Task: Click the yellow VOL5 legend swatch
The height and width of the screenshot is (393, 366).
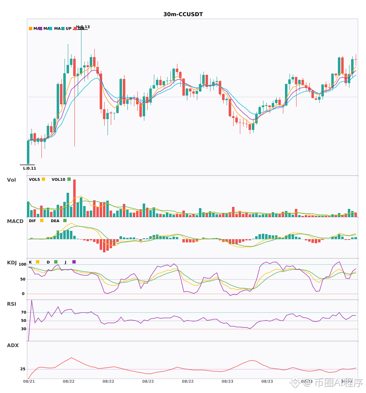Action: 43,179
